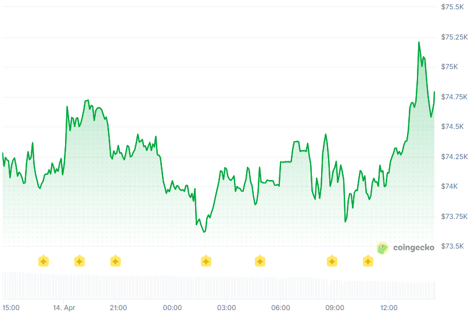Click the 12:00 time axis label
Screen dimensions: 475x313
[x=389, y=307]
